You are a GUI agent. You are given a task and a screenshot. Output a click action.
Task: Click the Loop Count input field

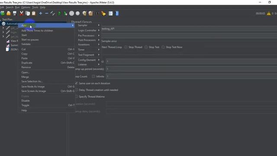pos(191,76)
